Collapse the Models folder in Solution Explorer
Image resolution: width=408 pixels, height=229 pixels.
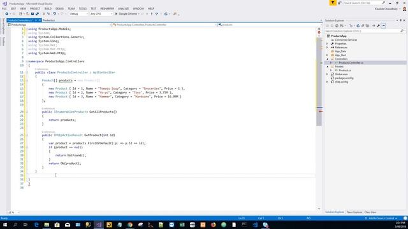point(327,66)
